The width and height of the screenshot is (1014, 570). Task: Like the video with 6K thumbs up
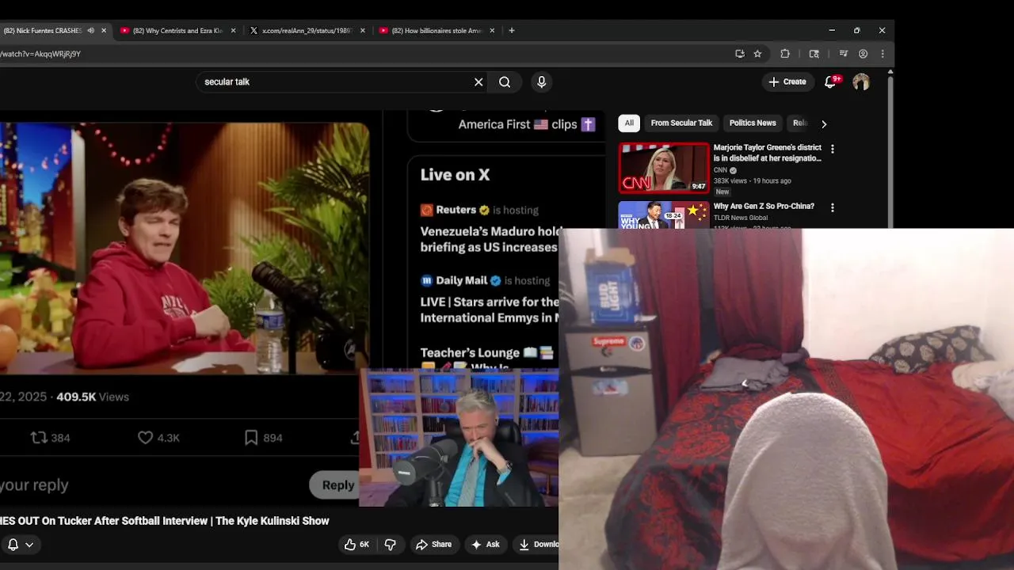point(356,545)
